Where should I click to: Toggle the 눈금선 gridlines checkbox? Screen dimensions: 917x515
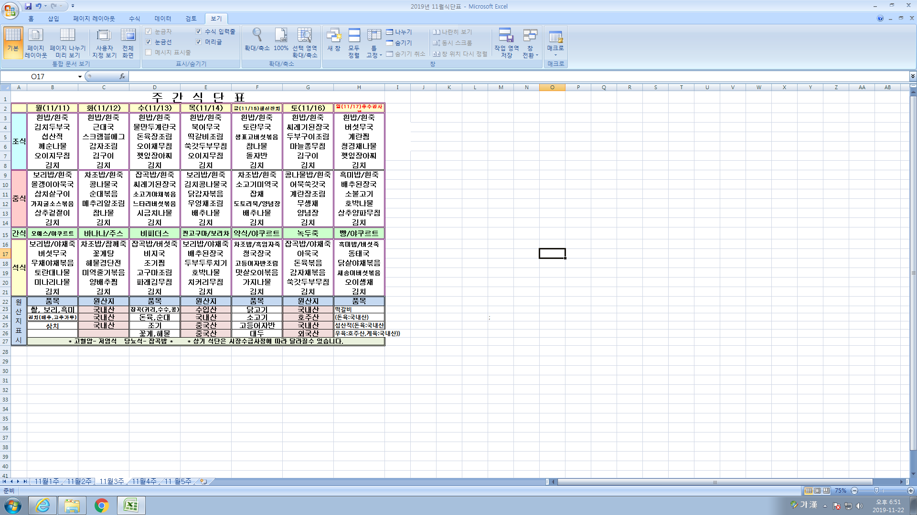tap(149, 42)
